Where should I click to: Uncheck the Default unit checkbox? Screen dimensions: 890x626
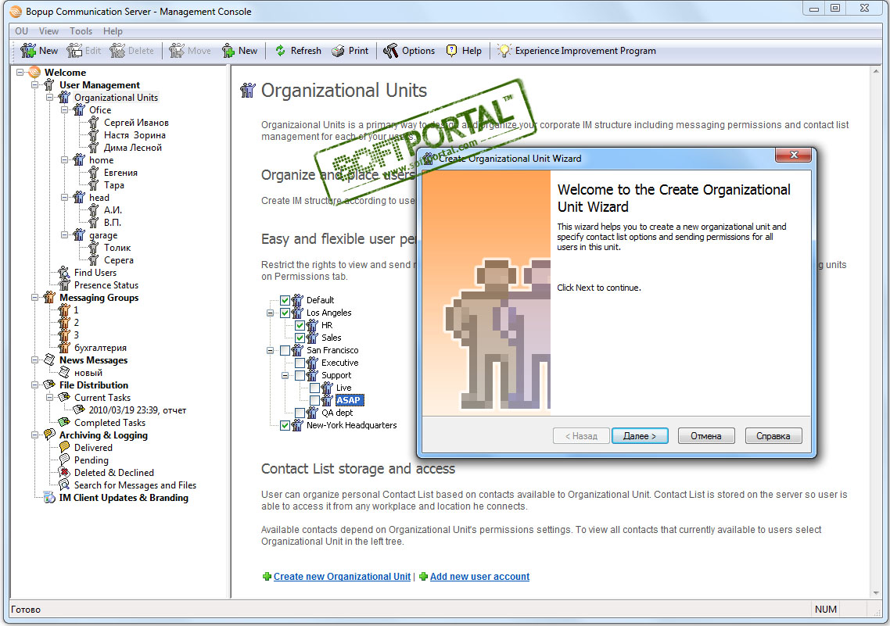pyautogui.click(x=285, y=301)
